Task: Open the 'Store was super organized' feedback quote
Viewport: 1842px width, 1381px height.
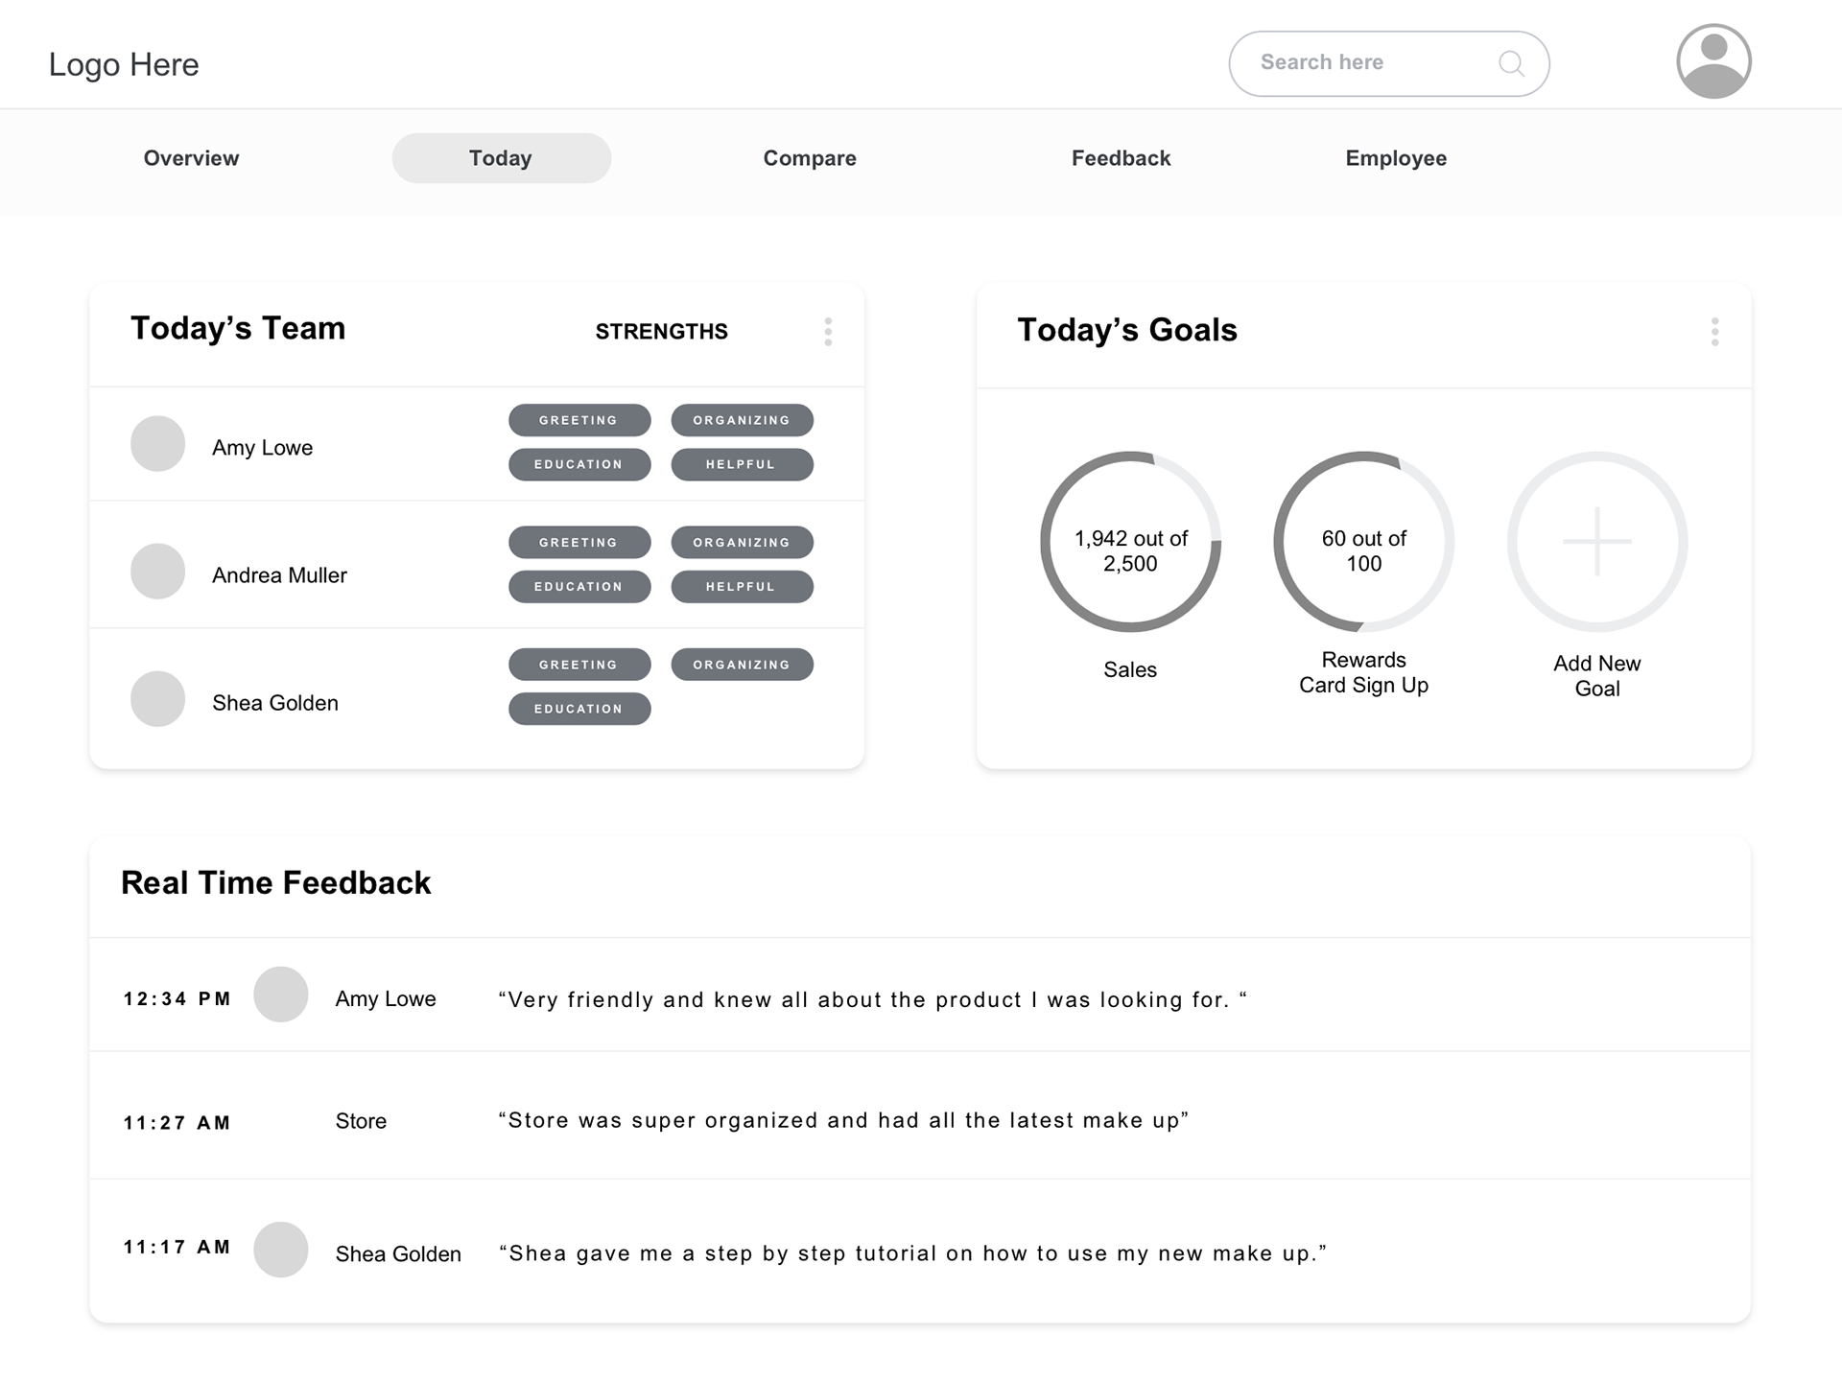Action: pyautogui.click(x=843, y=1120)
